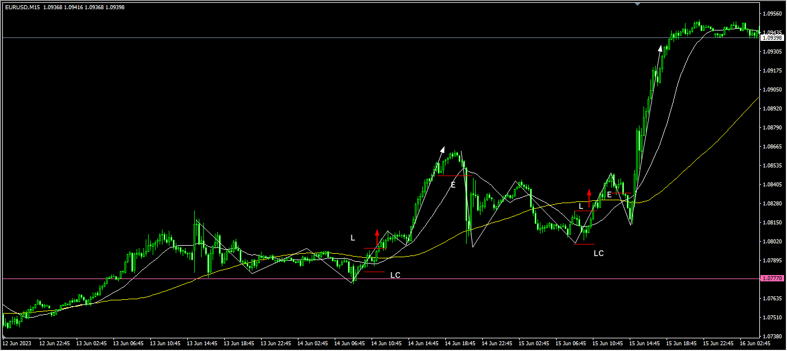Click the current price tag 1.09398
The image size is (787, 351).
[771, 37]
